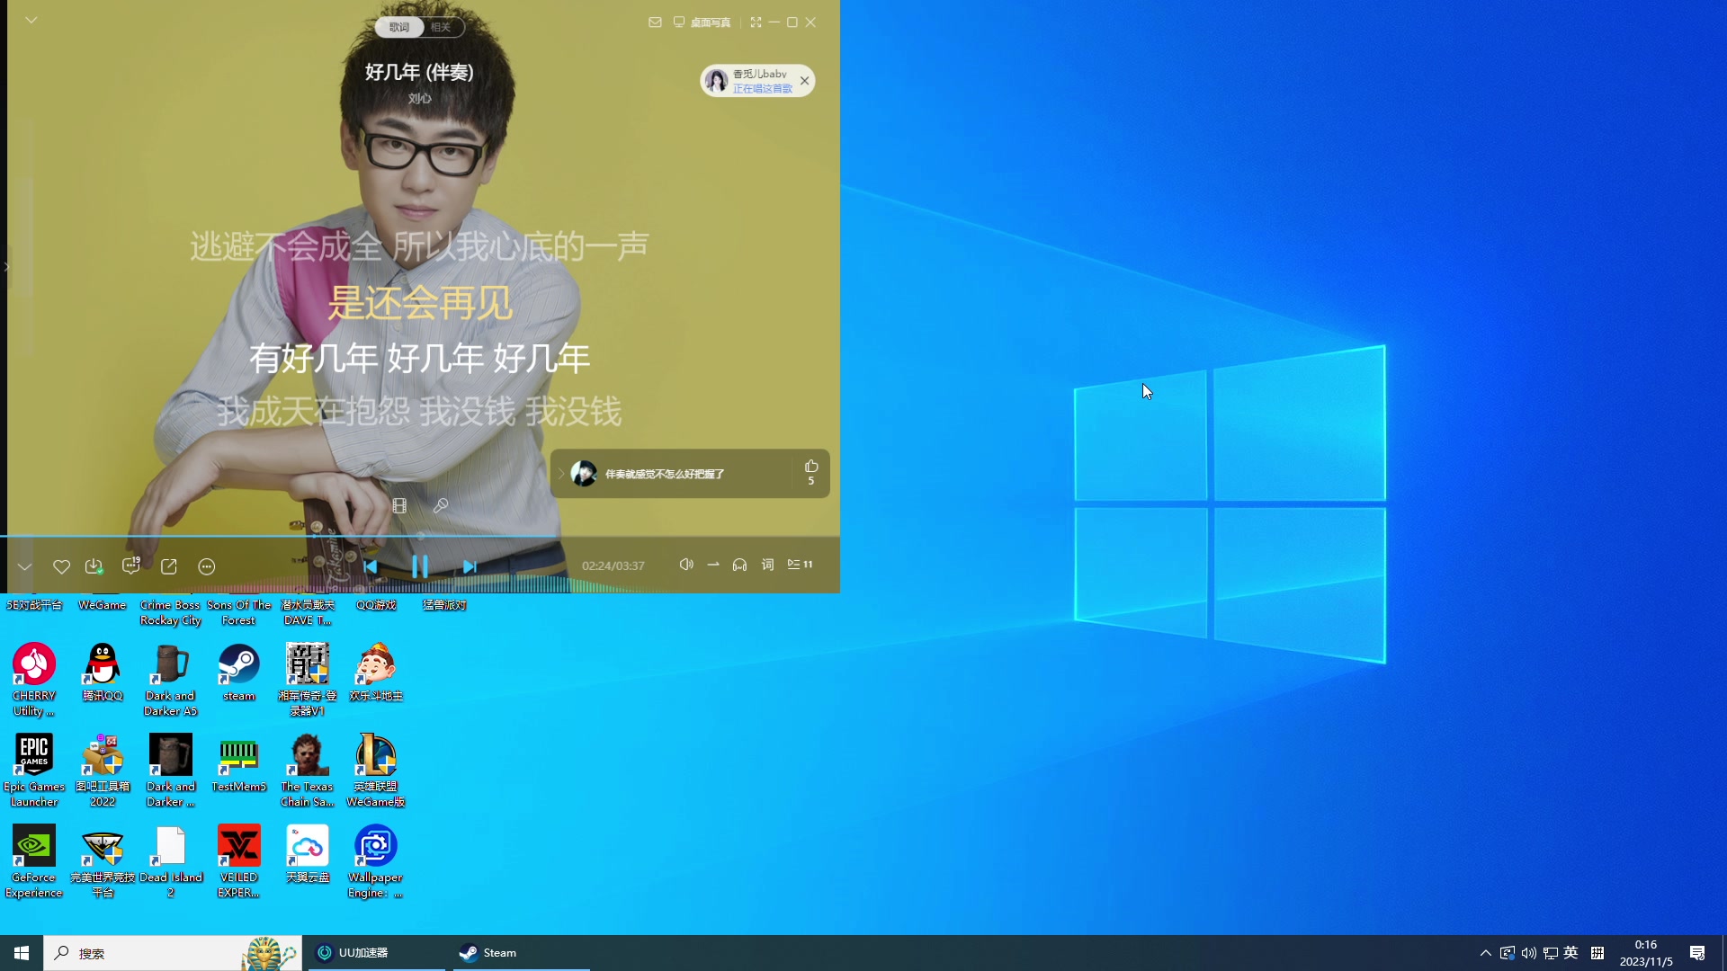Switch to the 歌词 lyrics tab
Viewport: 1727px width, 971px height.
[399, 27]
